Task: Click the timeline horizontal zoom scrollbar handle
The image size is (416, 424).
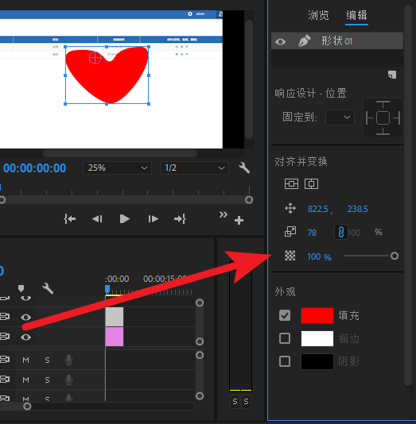Action: pyautogui.click(x=27, y=407)
